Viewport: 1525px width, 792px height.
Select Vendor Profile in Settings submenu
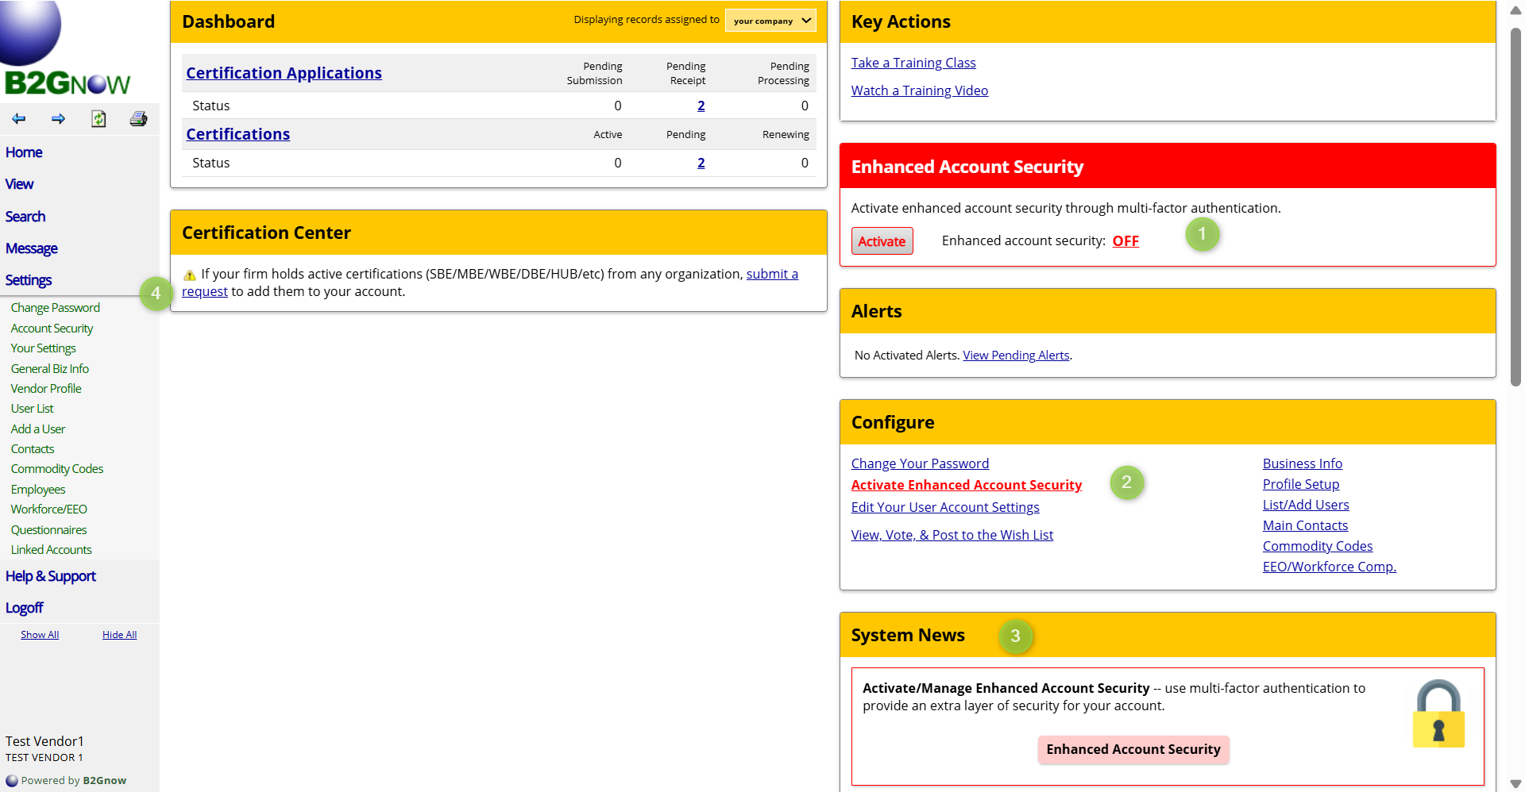tap(46, 389)
